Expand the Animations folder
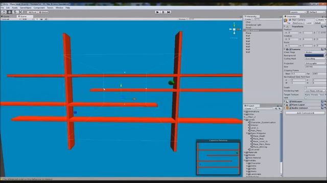 tap(245, 112)
